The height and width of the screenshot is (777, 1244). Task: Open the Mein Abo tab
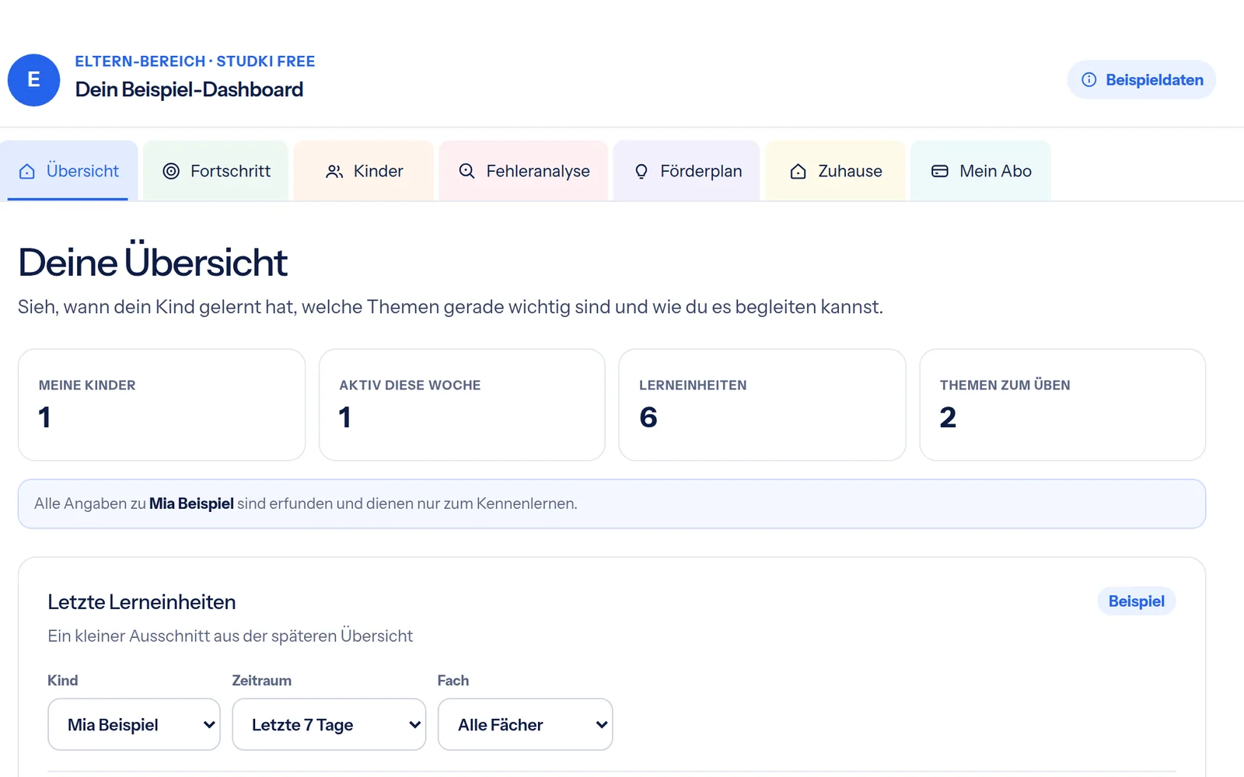pos(980,171)
